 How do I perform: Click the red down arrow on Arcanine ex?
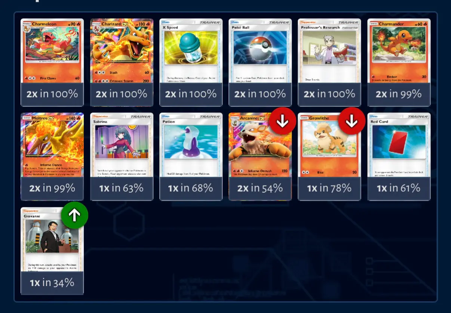pos(283,121)
